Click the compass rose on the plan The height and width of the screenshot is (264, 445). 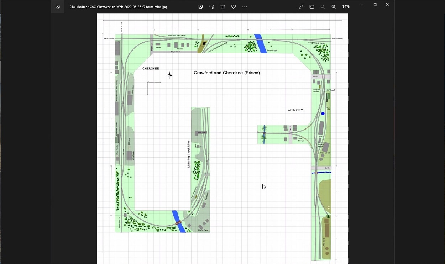pyautogui.click(x=169, y=75)
